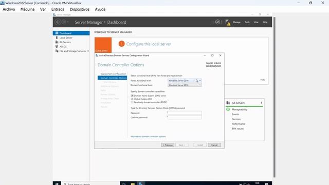Click the Cancel button in wizard
The width and height of the screenshot is (329, 185).
click(x=214, y=145)
